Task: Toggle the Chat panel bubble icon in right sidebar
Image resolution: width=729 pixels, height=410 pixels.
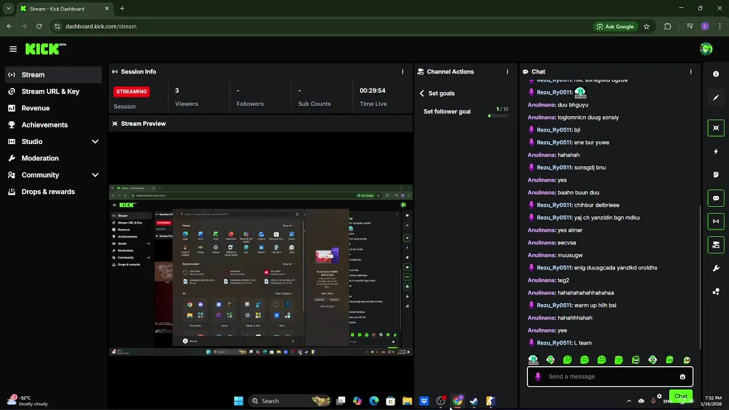Action: point(716,198)
